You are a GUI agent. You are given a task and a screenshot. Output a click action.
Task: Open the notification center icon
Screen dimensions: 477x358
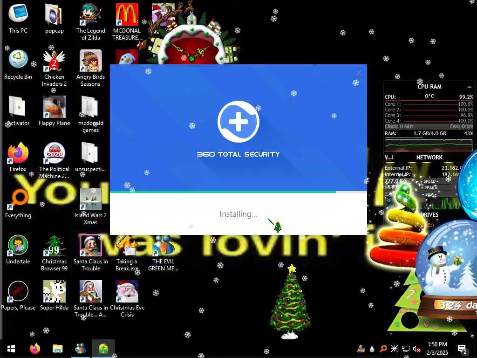462,349
